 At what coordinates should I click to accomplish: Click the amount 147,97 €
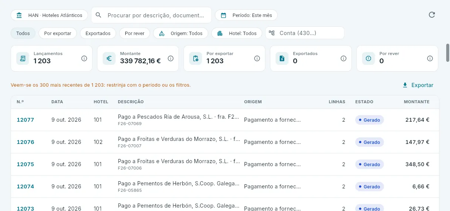pyautogui.click(x=417, y=142)
